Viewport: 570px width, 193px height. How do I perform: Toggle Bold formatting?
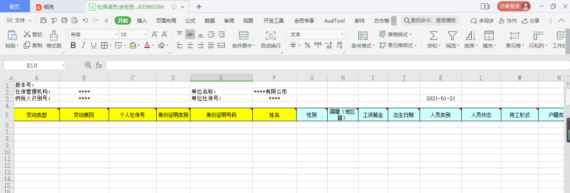73,45
